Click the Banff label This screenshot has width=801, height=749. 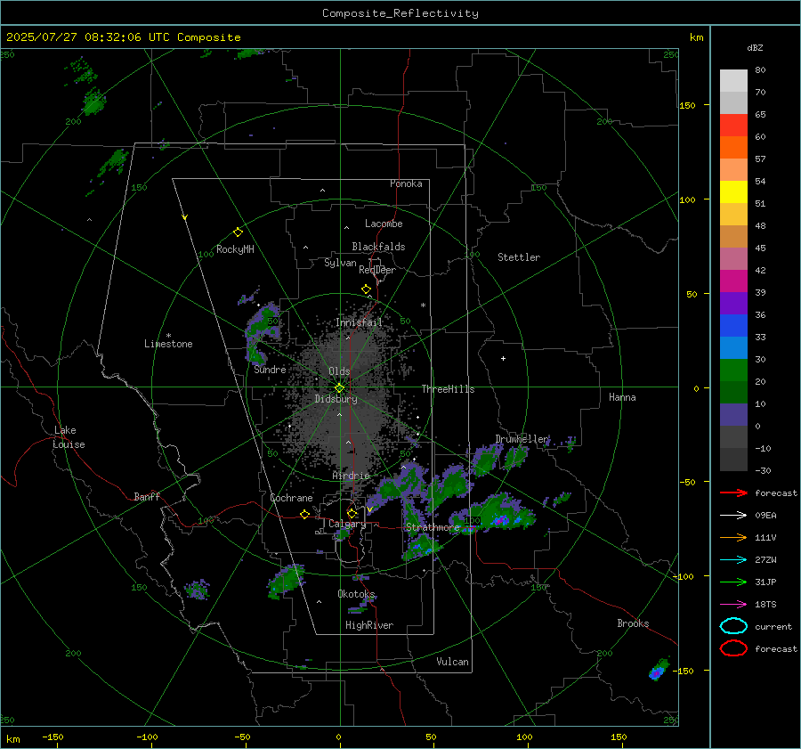[x=147, y=497]
